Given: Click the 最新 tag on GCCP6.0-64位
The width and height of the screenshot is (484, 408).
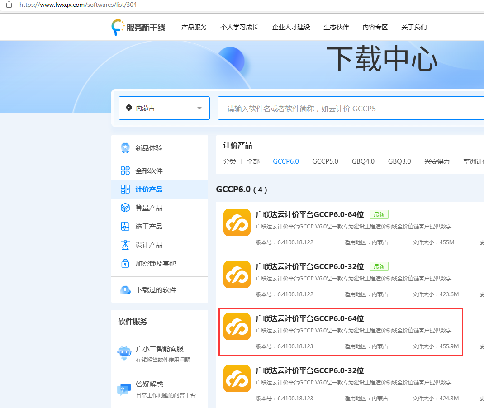Looking at the screenshot, I should pos(379,214).
